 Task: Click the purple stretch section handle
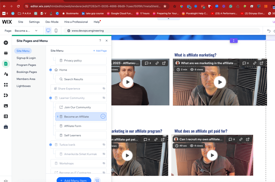(234, 41)
